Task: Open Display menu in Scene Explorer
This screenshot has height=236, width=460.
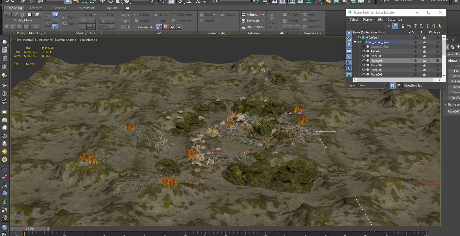Action: tap(367, 20)
